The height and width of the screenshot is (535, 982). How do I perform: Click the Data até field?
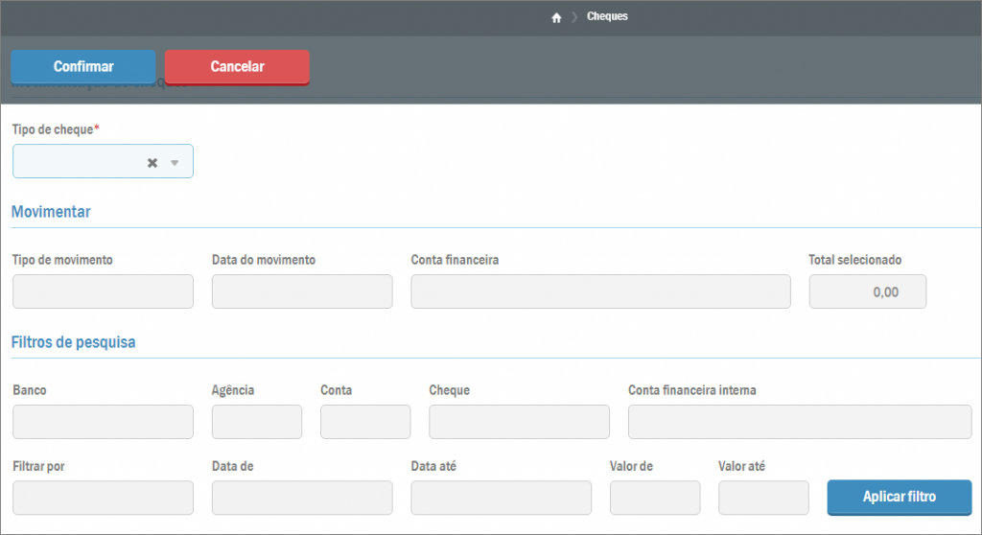(x=501, y=498)
